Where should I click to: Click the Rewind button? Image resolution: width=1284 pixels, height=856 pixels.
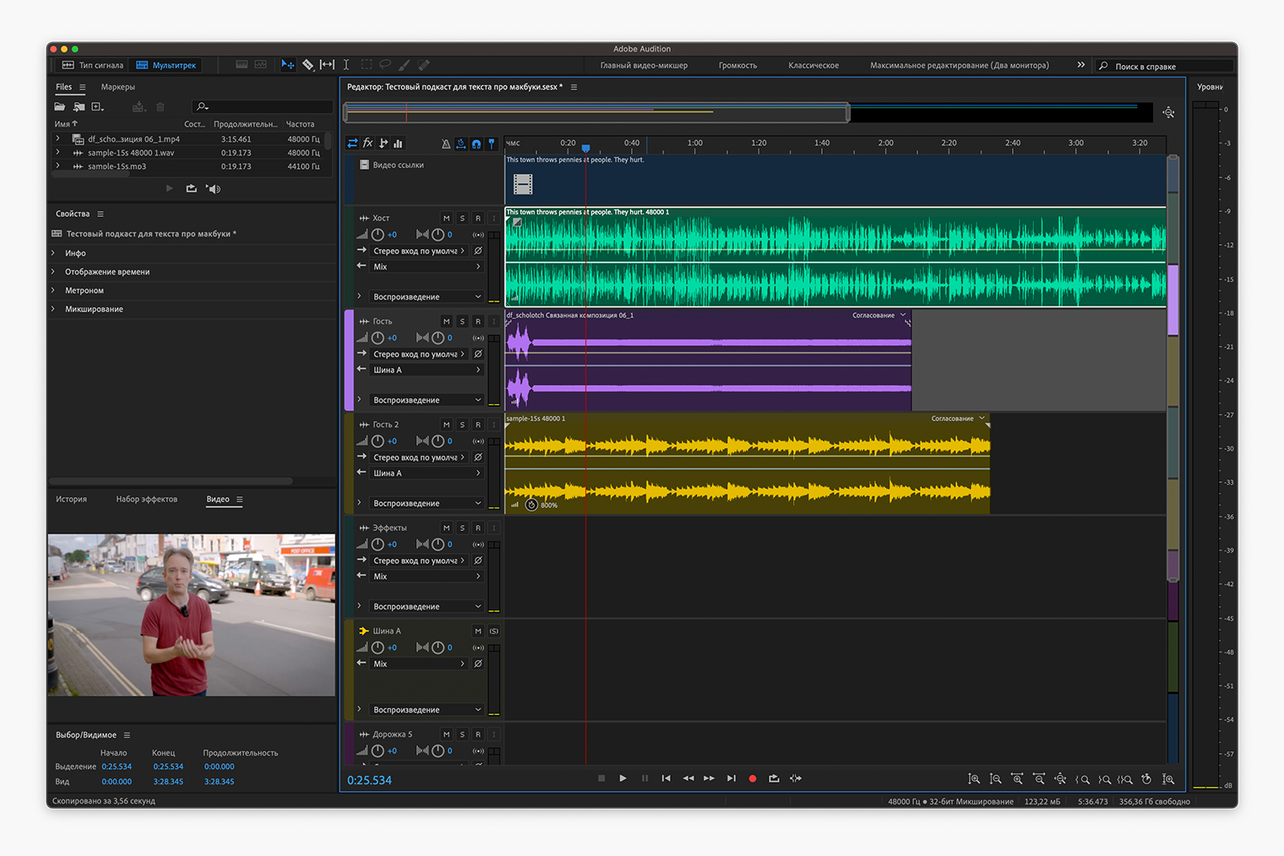pyautogui.click(x=688, y=778)
